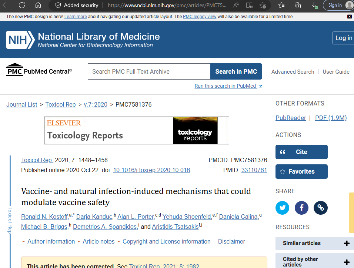Screen dimensions: 354x268
Task: Share the article on Twitter
Action: coord(282,208)
